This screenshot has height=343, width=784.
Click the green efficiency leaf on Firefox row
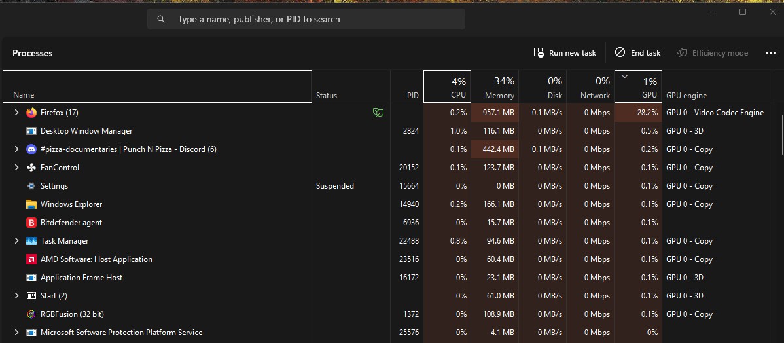click(378, 113)
